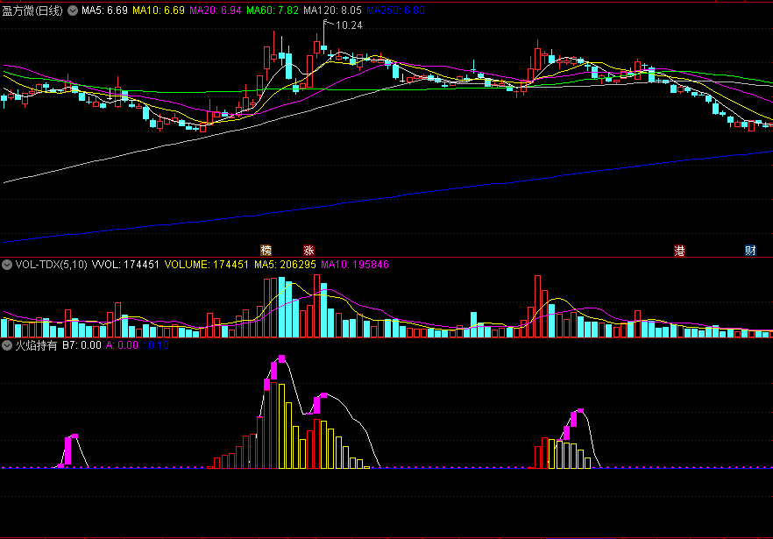Click the volume MA5: 206295 label

pyautogui.click(x=285, y=265)
